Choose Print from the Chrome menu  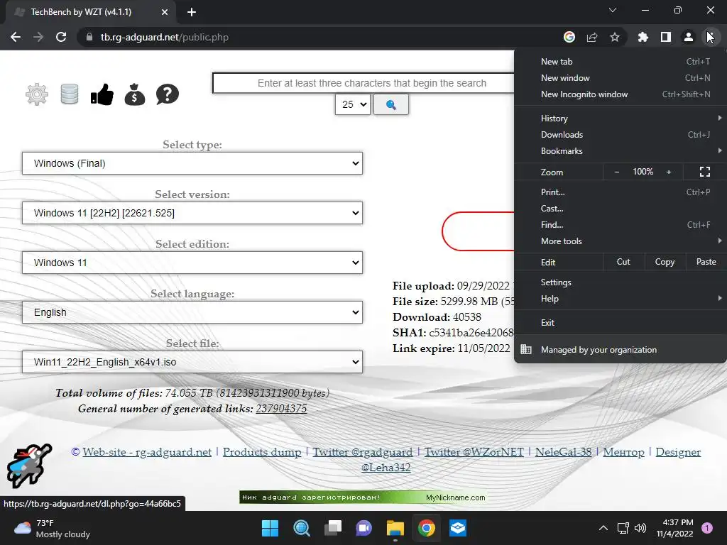621,192
